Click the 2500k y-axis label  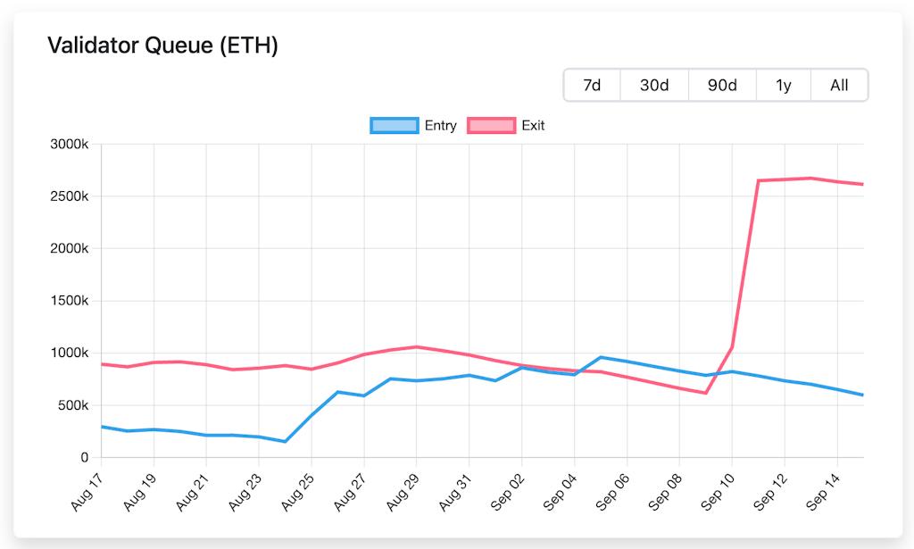click(71, 196)
